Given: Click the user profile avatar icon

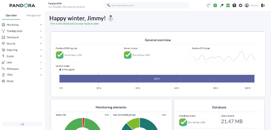Looking at the screenshot, I should tap(247, 5).
